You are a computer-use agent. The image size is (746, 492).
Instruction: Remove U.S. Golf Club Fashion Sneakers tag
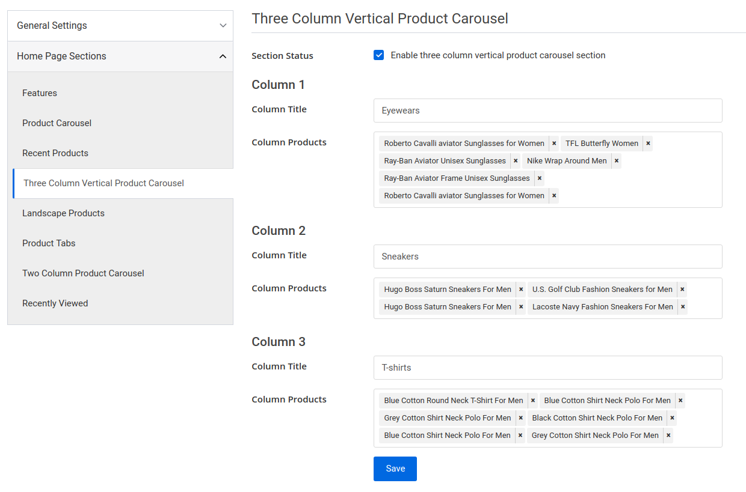pyautogui.click(x=682, y=289)
